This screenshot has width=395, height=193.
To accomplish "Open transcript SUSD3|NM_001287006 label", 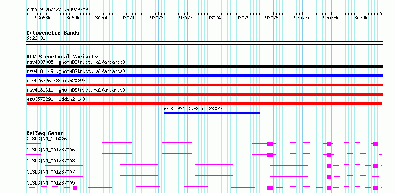I will (x=51, y=150).
